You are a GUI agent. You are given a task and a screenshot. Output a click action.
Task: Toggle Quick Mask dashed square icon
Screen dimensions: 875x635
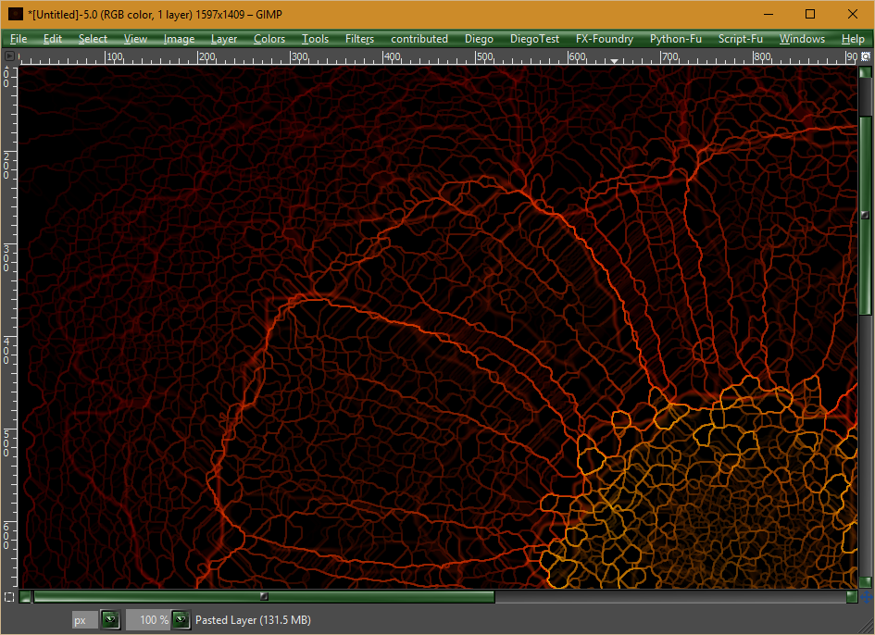[x=9, y=597]
